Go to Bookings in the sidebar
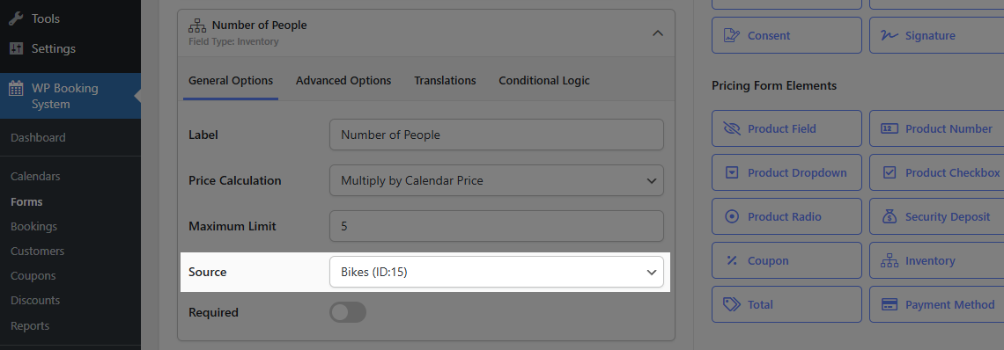The width and height of the screenshot is (1004, 350). (34, 227)
